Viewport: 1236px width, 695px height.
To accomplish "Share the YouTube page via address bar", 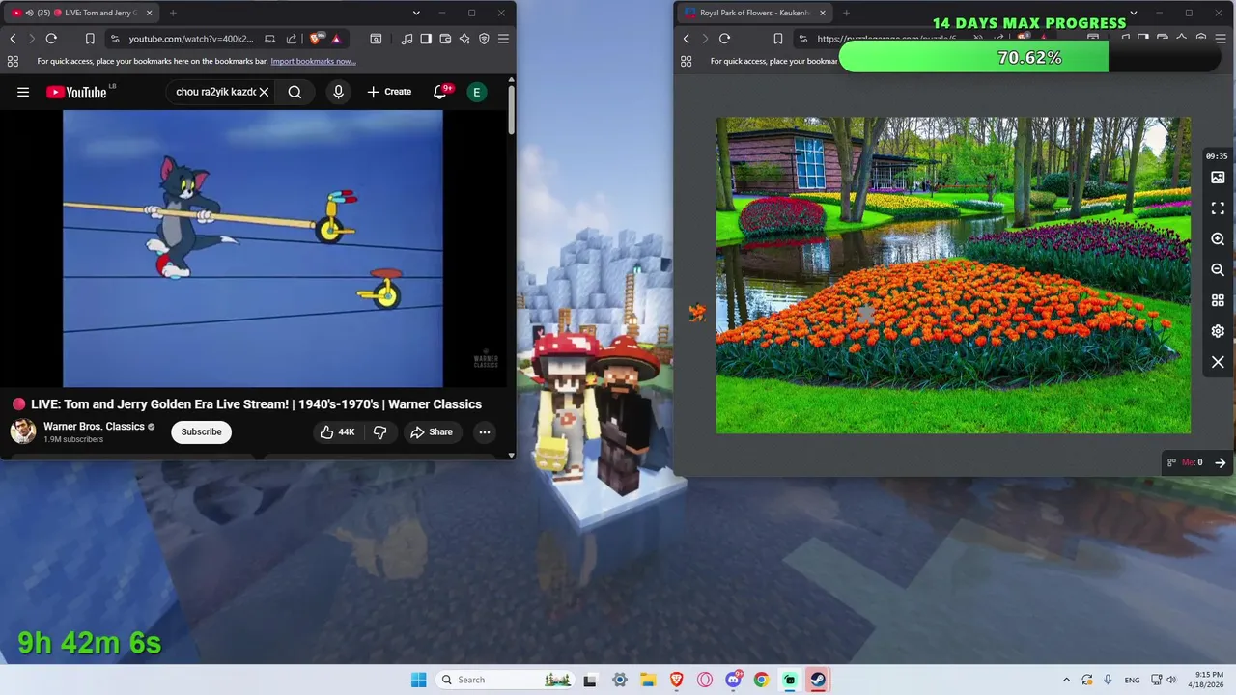I will [x=292, y=39].
